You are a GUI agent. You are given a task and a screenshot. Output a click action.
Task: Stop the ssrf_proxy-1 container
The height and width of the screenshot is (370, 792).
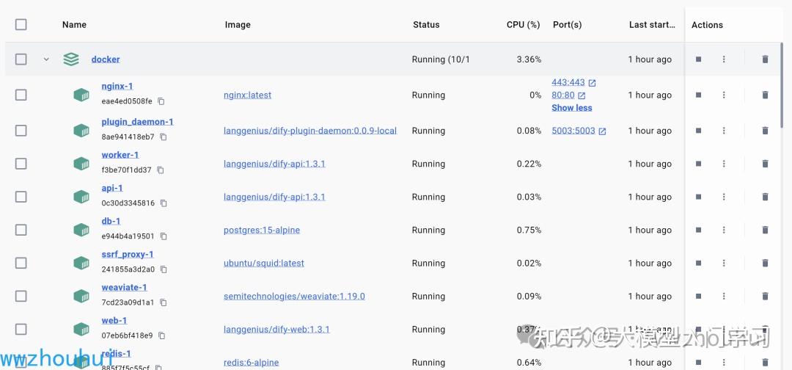(x=698, y=263)
